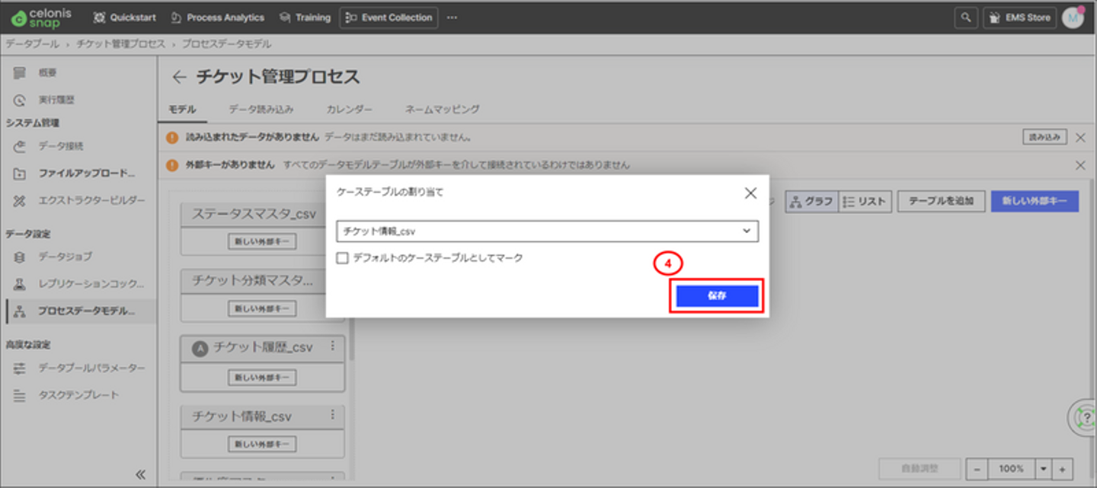Open Quickstart in top navigation
This screenshot has height=488, width=1097.
(x=125, y=18)
